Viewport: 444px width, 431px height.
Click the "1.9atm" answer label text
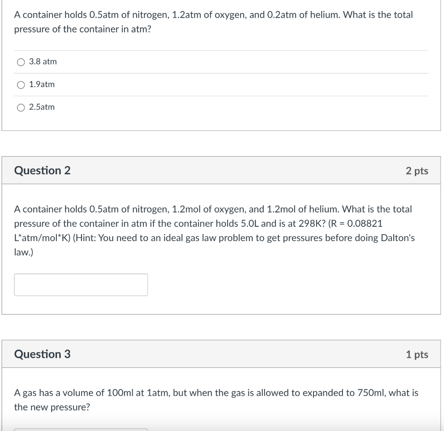pyautogui.click(x=42, y=85)
